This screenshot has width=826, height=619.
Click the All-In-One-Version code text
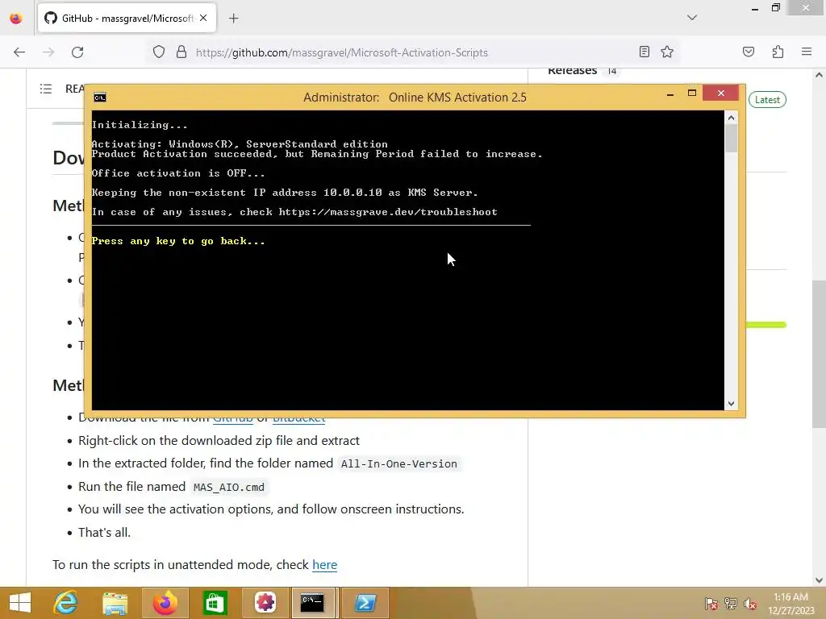coord(398,463)
